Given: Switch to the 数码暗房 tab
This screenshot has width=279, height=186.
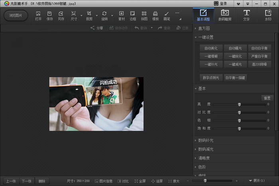Looking at the screenshot, I should [225, 15].
